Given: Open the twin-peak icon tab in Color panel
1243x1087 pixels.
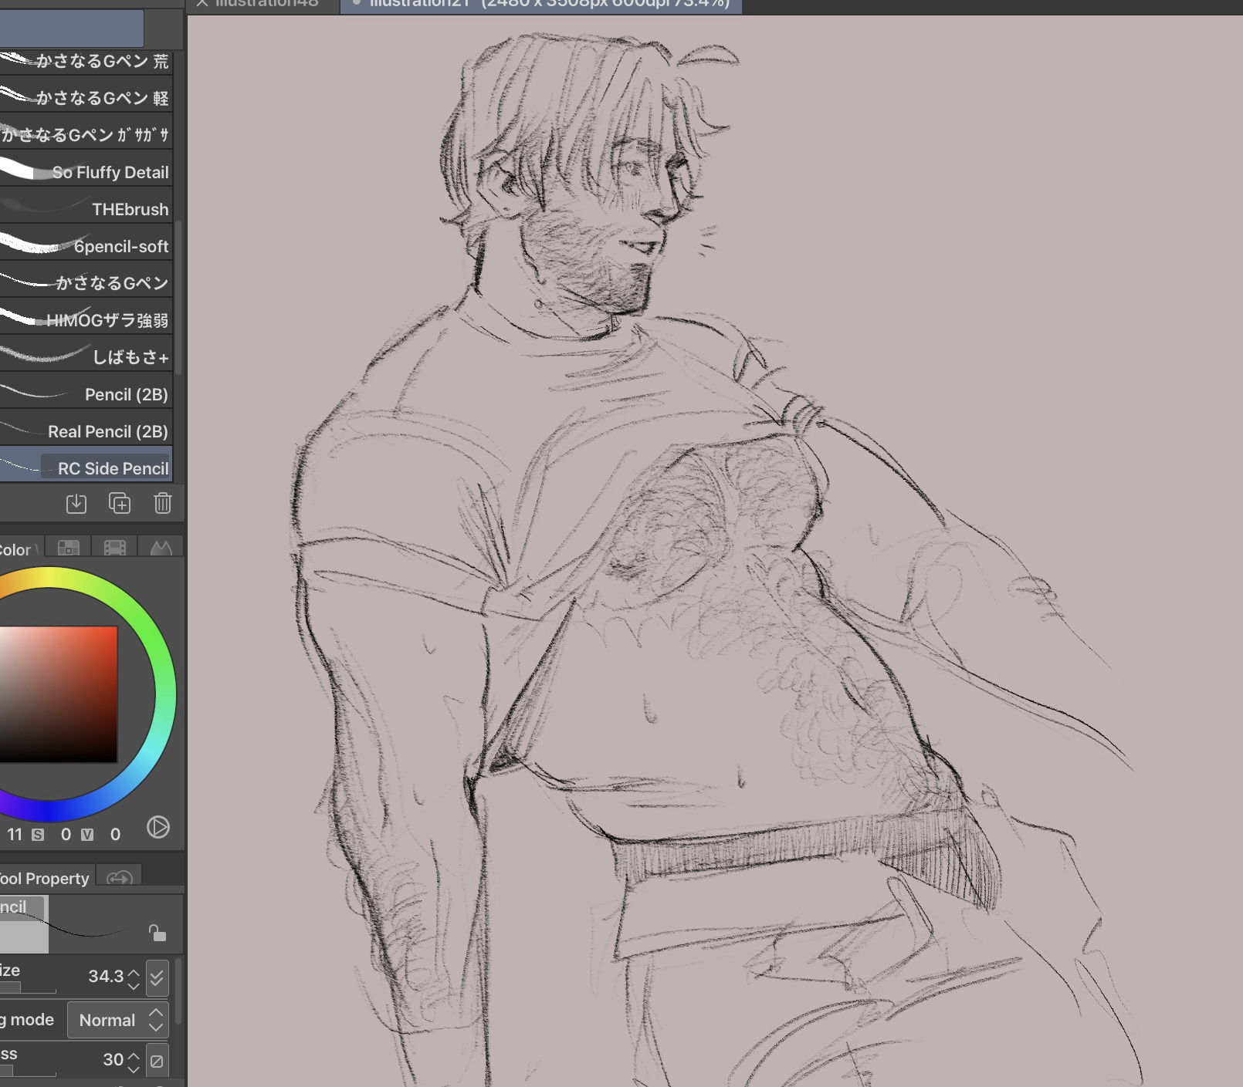Looking at the screenshot, I should 161,548.
